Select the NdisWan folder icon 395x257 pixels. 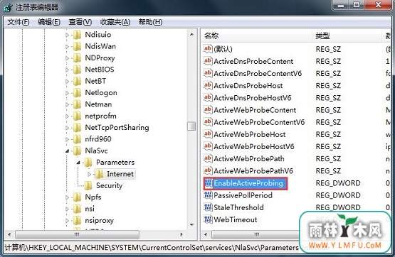pyautogui.click(x=77, y=46)
